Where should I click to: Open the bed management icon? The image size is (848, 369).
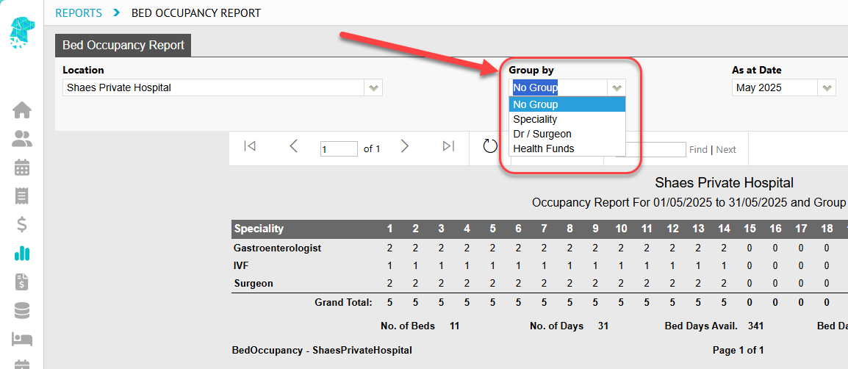click(x=22, y=340)
